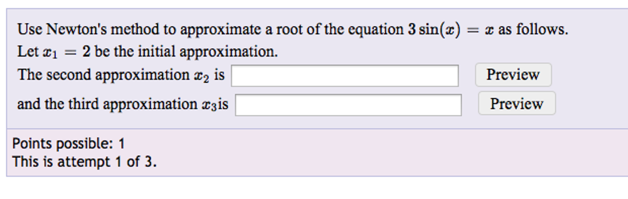
Task: Click the label "and the third approximation"
Action: click(107, 104)
